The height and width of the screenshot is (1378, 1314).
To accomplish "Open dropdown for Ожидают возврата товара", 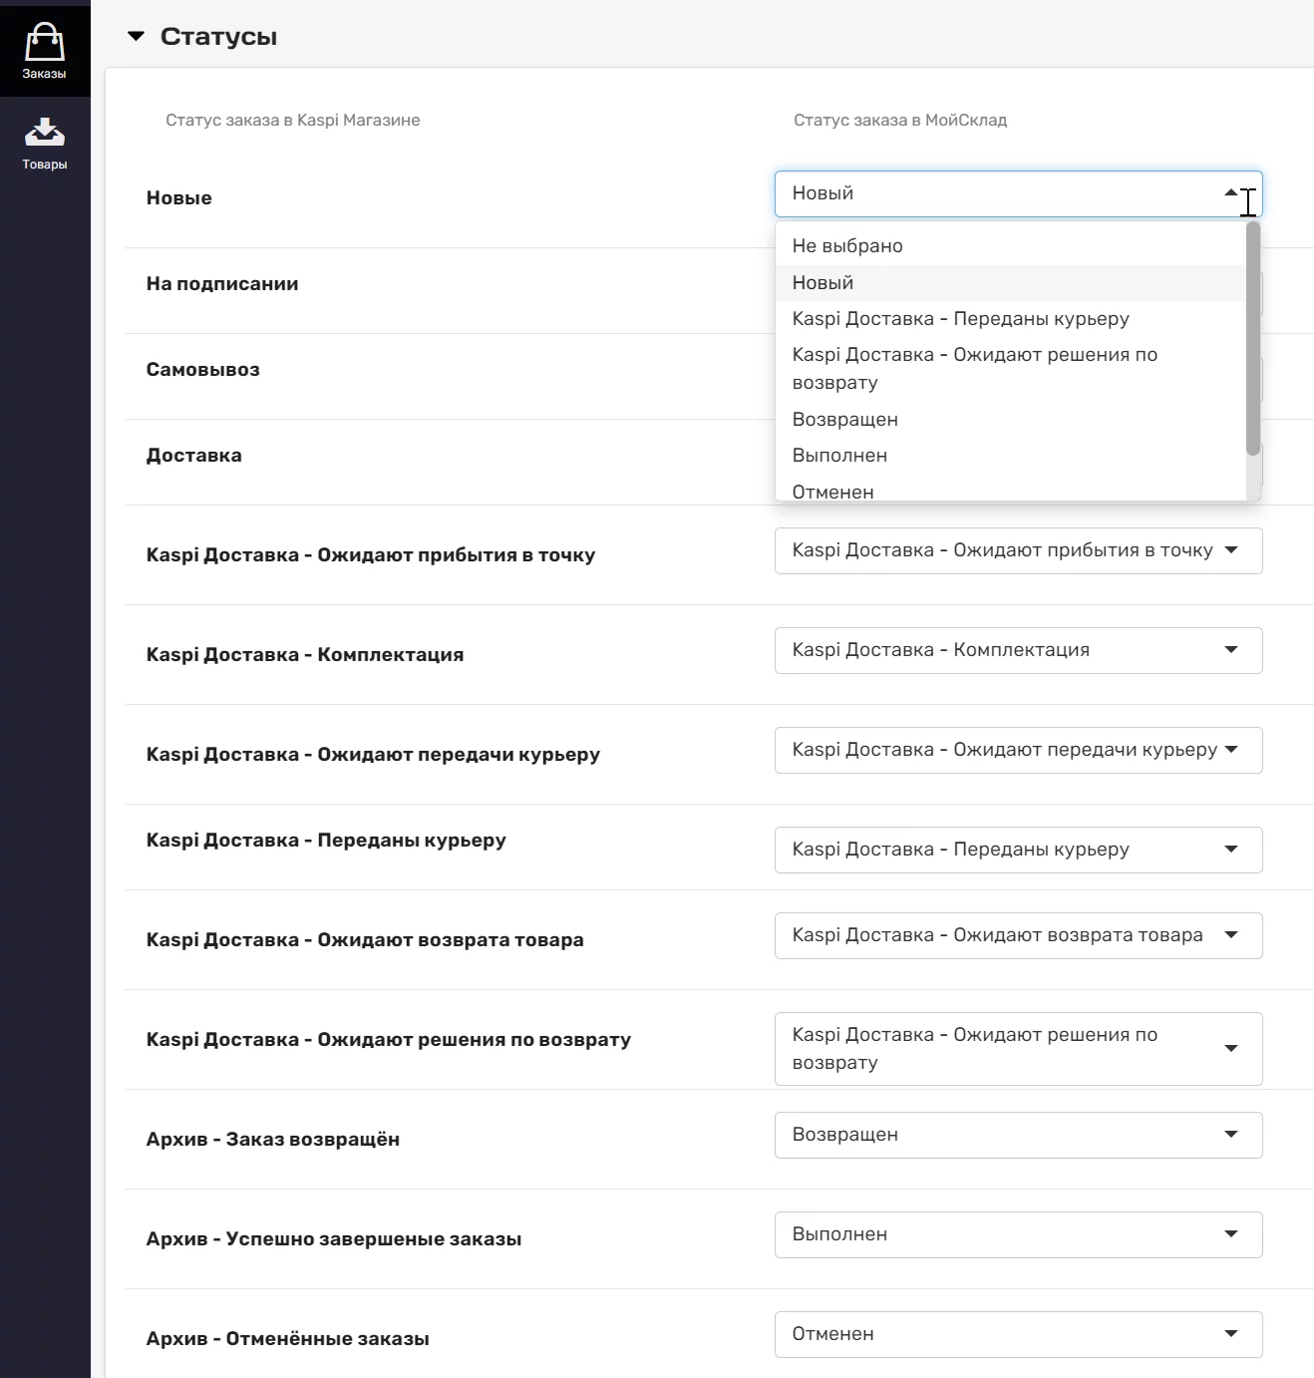I will coord(1018,935).
